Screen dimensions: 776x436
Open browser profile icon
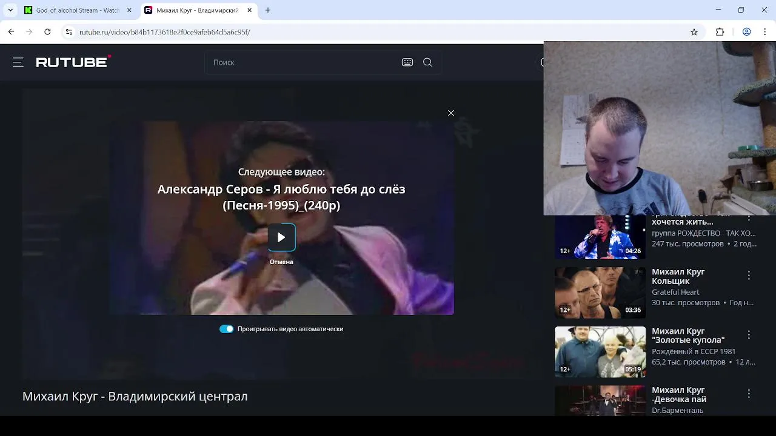pos(747,32)
